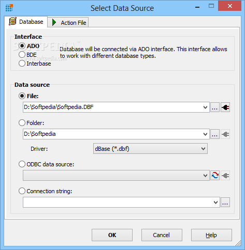This screenshot has height=250, width=245.
Task: Switch to the Action File tab
Action: click(x=68, y=22)
